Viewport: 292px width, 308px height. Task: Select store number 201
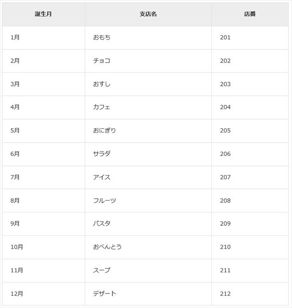coord(225,37)
